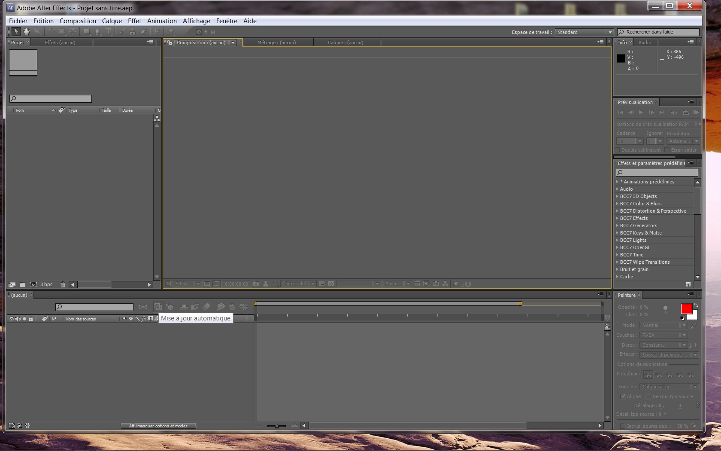Jump to first frame in Prévisualisation panel
Screen dimensions: 721x451
(x=621, y=113)
